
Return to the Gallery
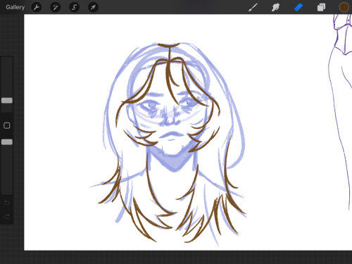click(x=15, y=7)
